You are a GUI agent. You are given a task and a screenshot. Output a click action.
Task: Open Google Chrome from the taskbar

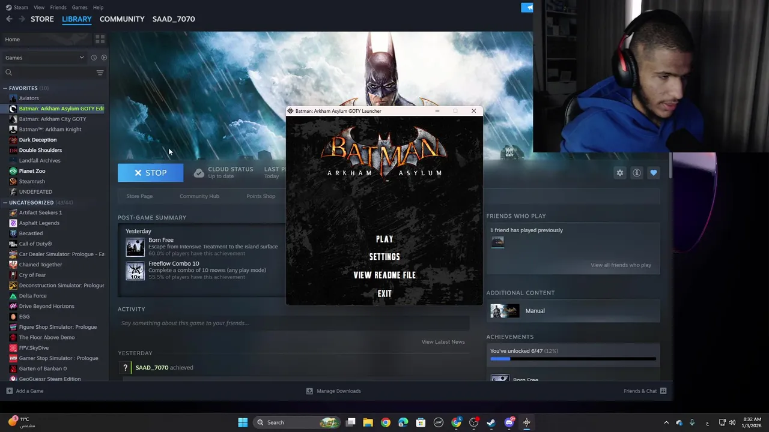tap(386, 422)
